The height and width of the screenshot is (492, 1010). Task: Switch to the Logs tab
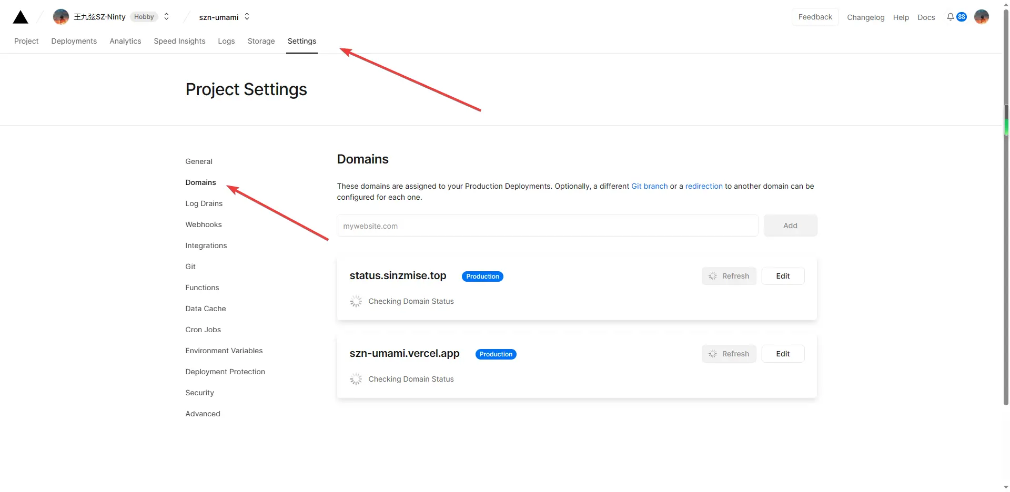[x=226, y=41]
